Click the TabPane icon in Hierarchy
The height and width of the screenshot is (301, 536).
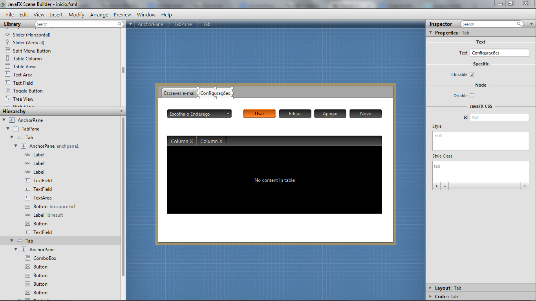pos(16,129)
